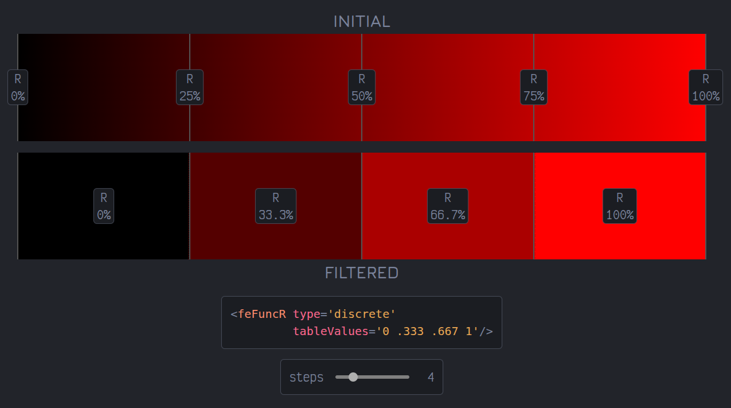Click the feFuncR code snippet box
This screenshot has width=731, height=408.
pos(362,322)
